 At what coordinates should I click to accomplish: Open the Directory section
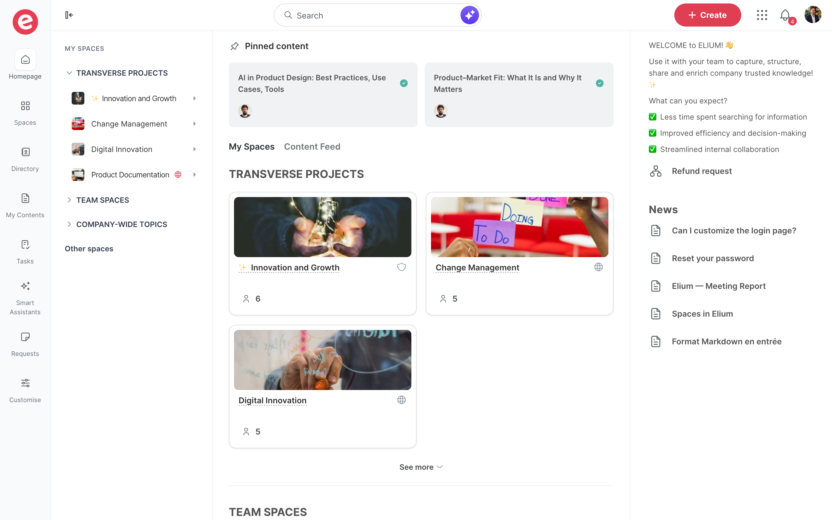pyautogui.click(x=25, y=159)
